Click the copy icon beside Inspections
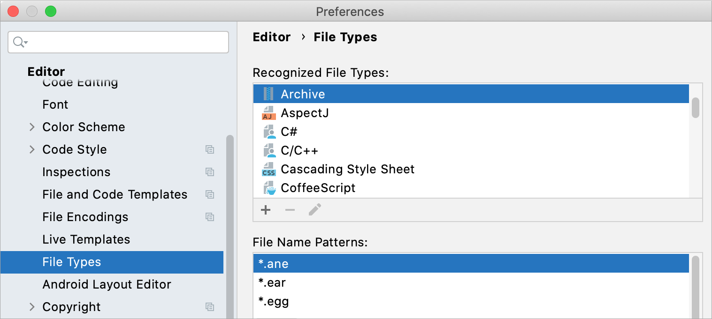 coord(210,172)
